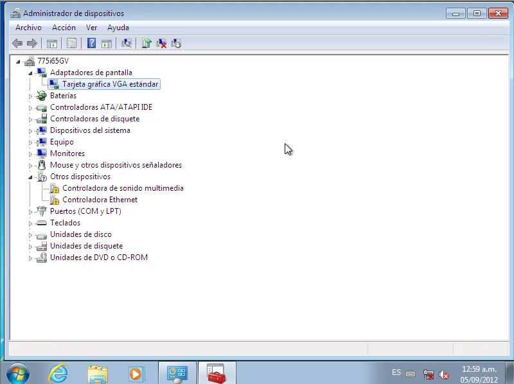
Task: Click the Properties icon in the toolbar
Action: point(71,43)
